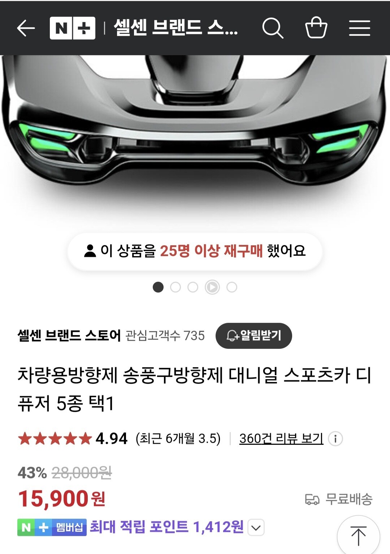390x554 pixels.
Task: Open the 셀센 브랜드 스토어 store name link
Action: 69,335
